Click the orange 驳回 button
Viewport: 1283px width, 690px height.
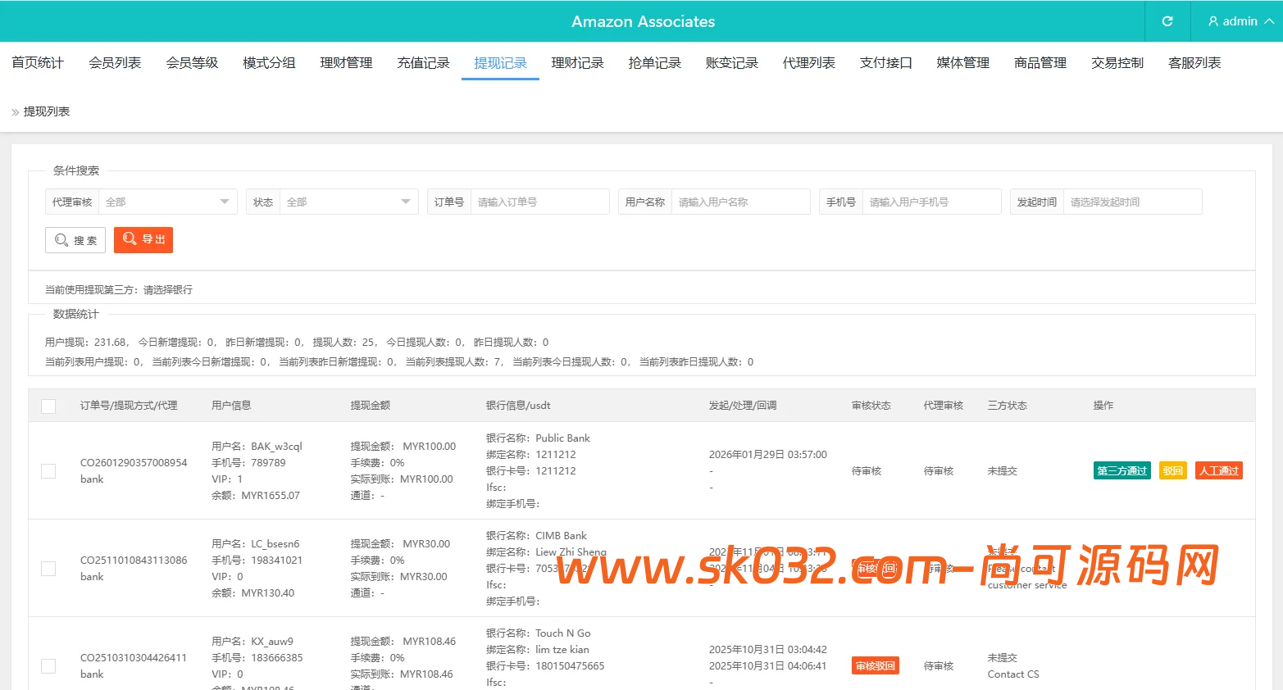click(1172, 470)
